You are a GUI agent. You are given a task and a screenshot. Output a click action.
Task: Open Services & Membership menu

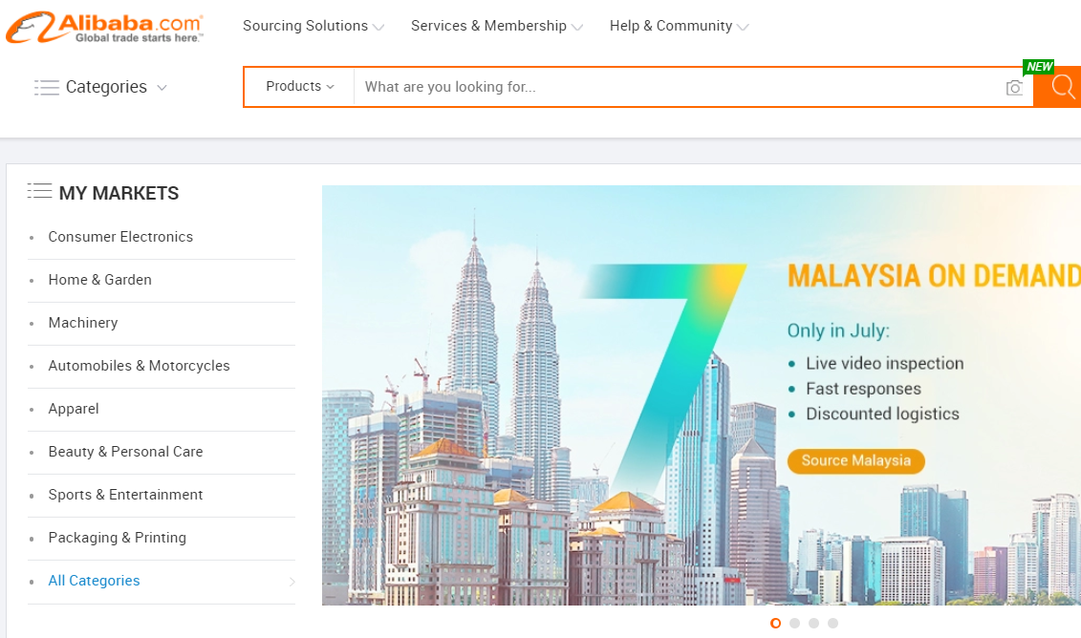(x=496, y=26)
